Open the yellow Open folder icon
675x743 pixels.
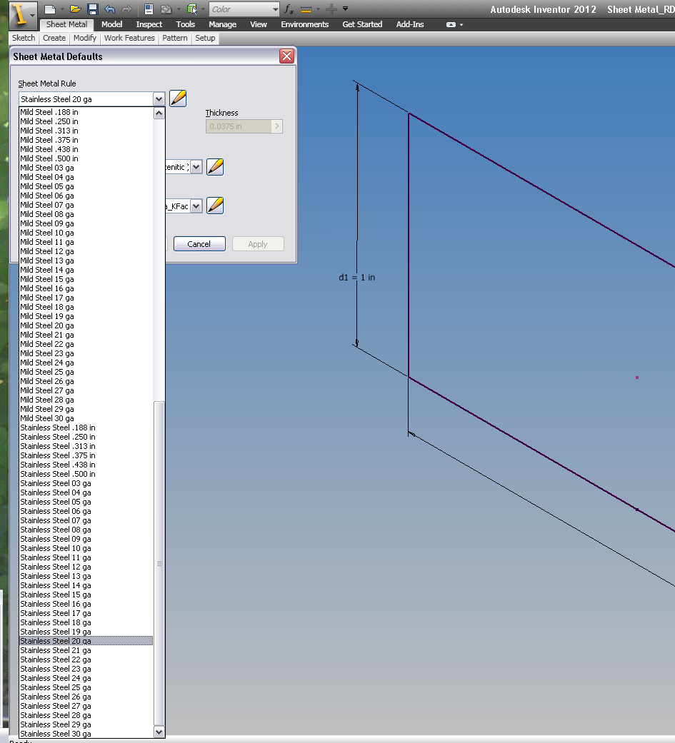click(x=76, y=8)
